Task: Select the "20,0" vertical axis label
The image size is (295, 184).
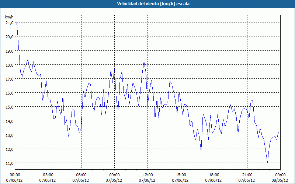Action: point(10,37)
